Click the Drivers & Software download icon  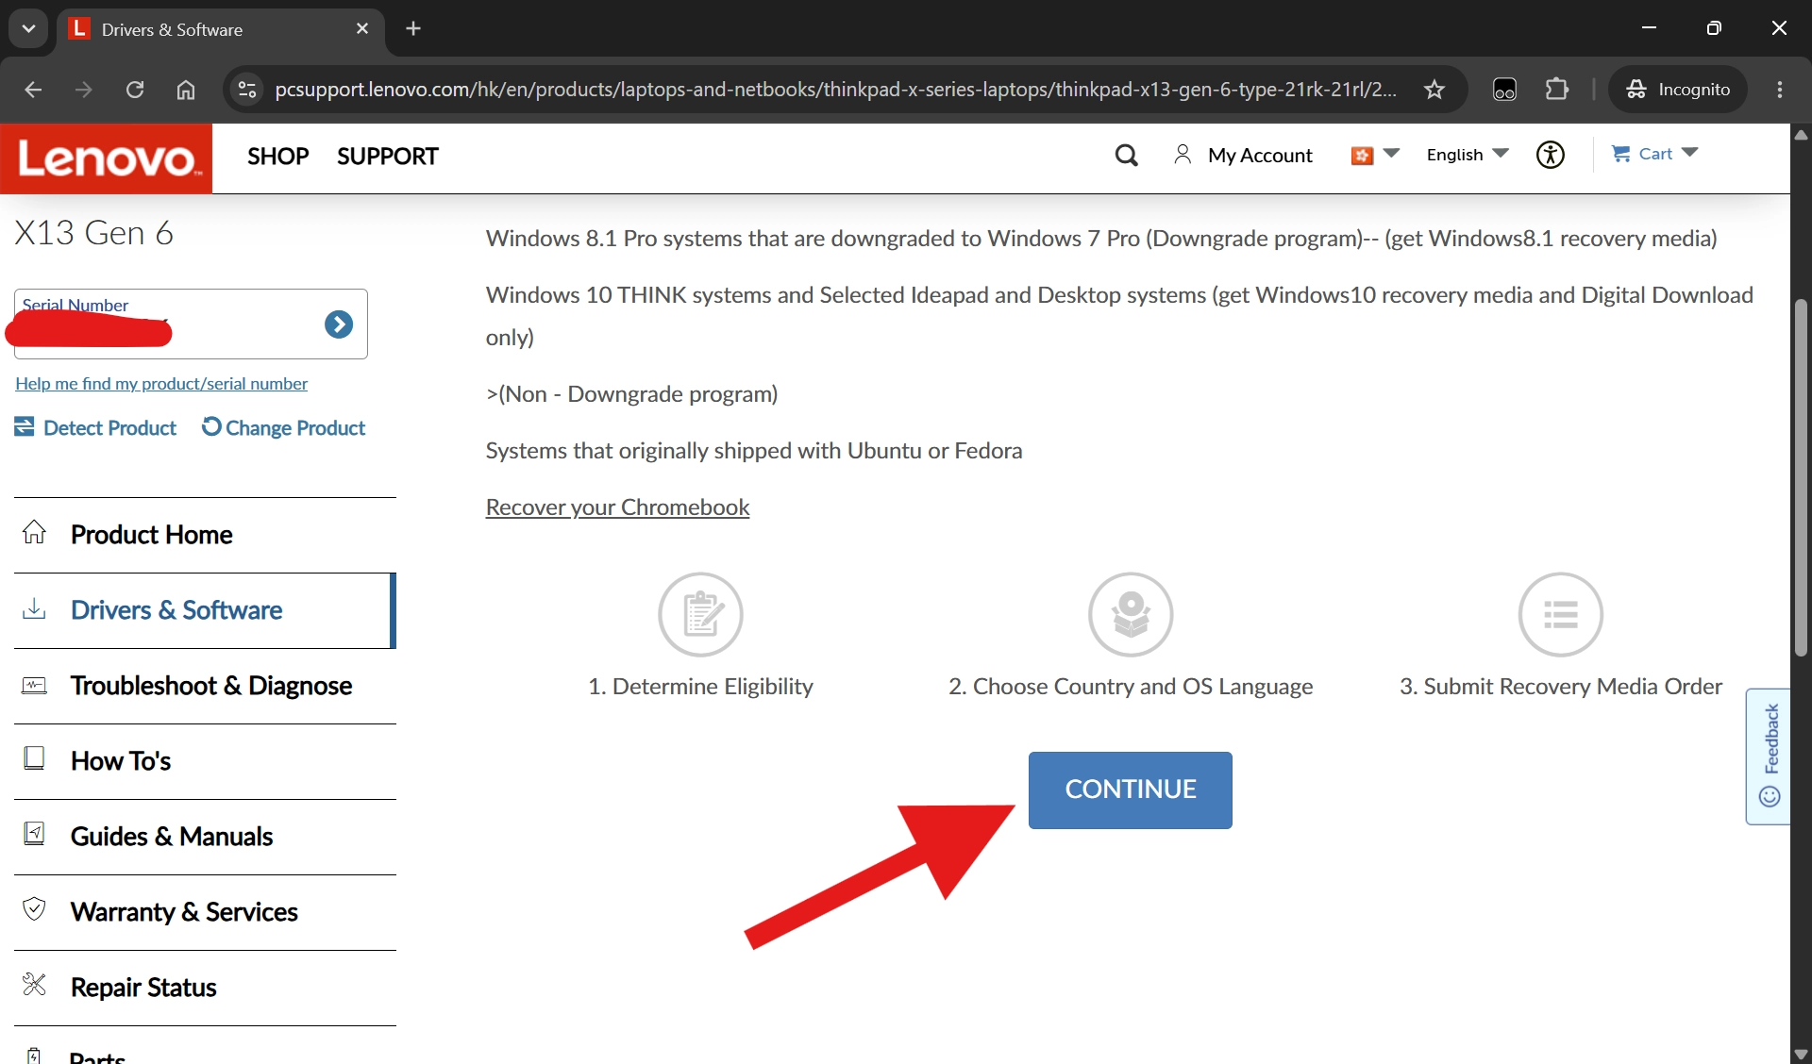point(34,608)
